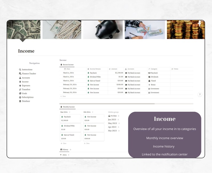The width and height of the screenshot is (212, 173).
Task: Open the help question mark button
Action: (x=200, y=95)
